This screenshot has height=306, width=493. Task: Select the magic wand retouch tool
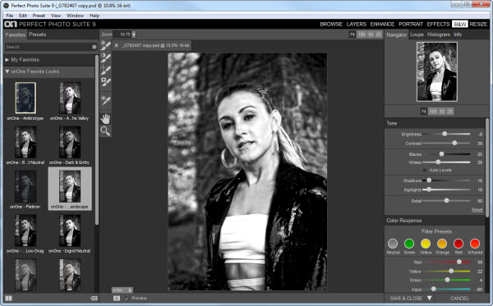tap(106, 100)
